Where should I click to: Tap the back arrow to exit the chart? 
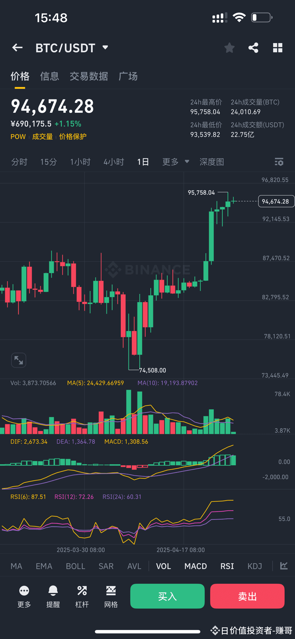coord(17,47)
